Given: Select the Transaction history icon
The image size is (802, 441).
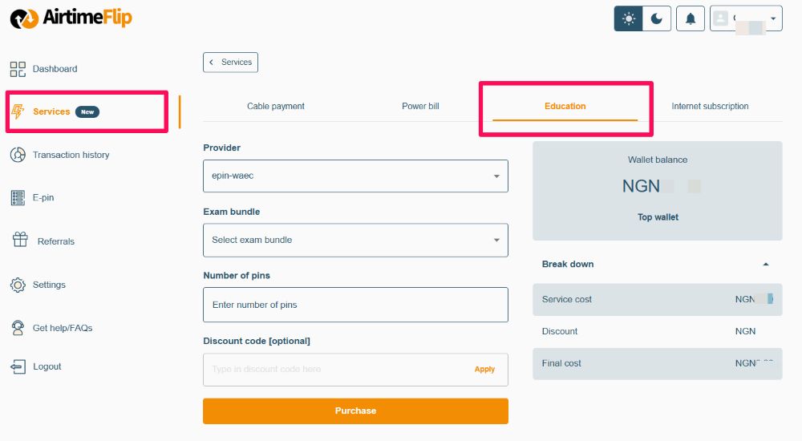Looking at the screenshot, I should 18,155.
